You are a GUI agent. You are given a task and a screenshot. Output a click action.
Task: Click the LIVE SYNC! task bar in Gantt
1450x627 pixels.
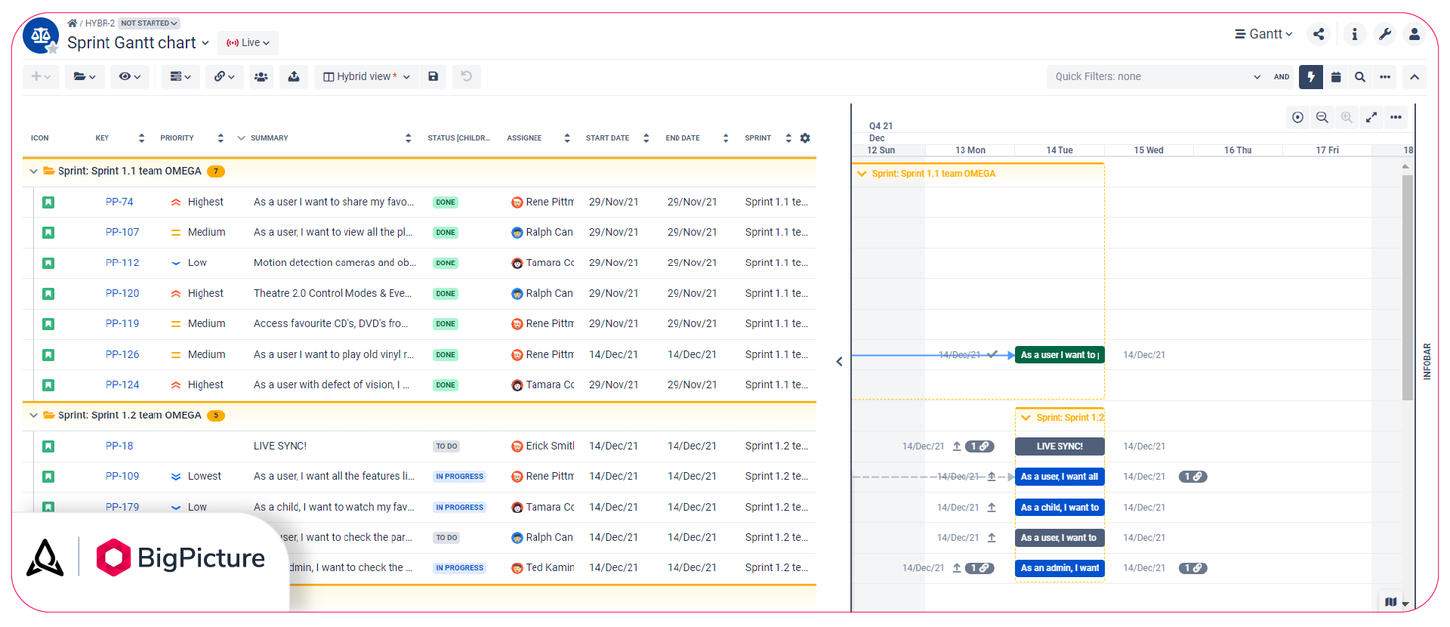1060,446
